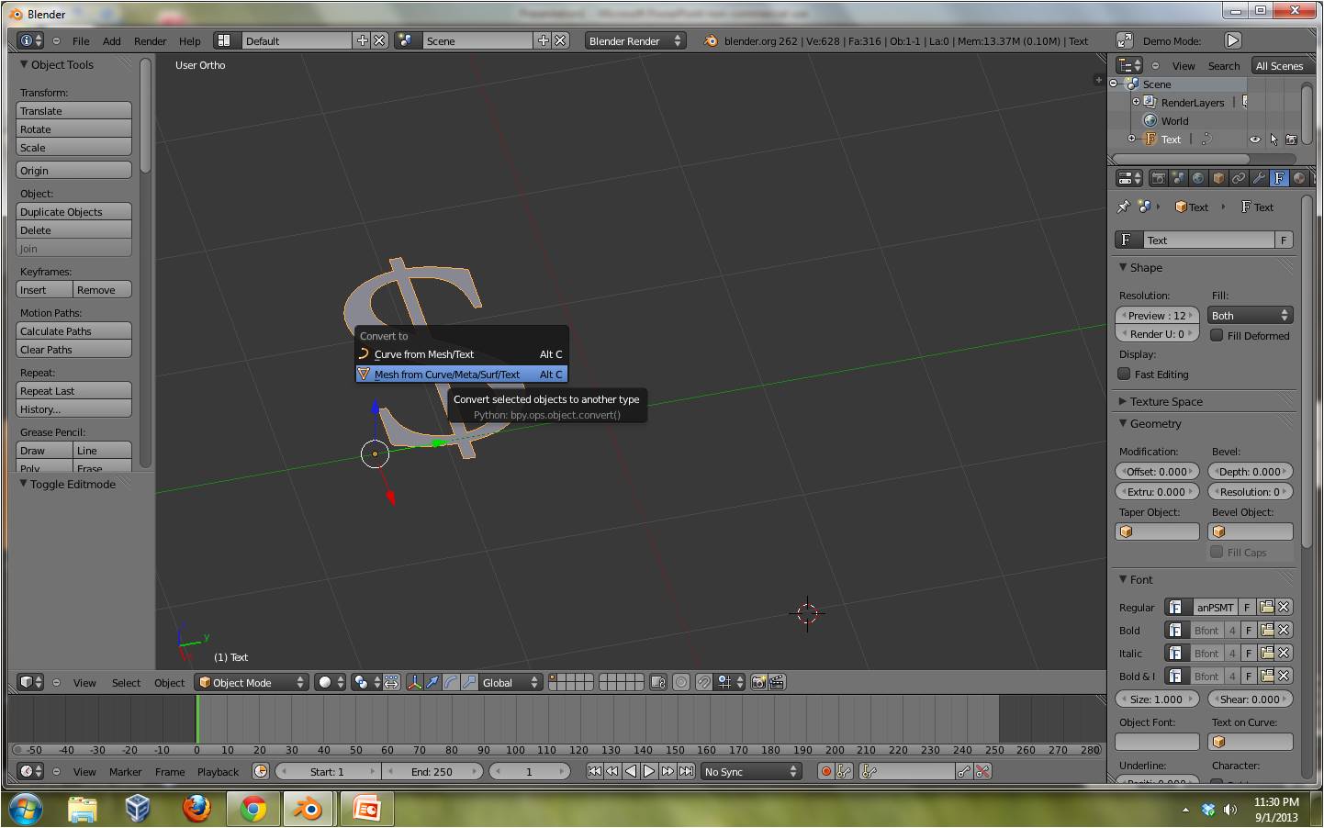Screen dimensions: 1324x828
Task: Click play animation forward button
Action: pyautogui.click(x=649, y=771)
